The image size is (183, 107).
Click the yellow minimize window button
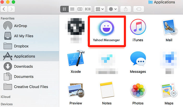coord(8,2)
